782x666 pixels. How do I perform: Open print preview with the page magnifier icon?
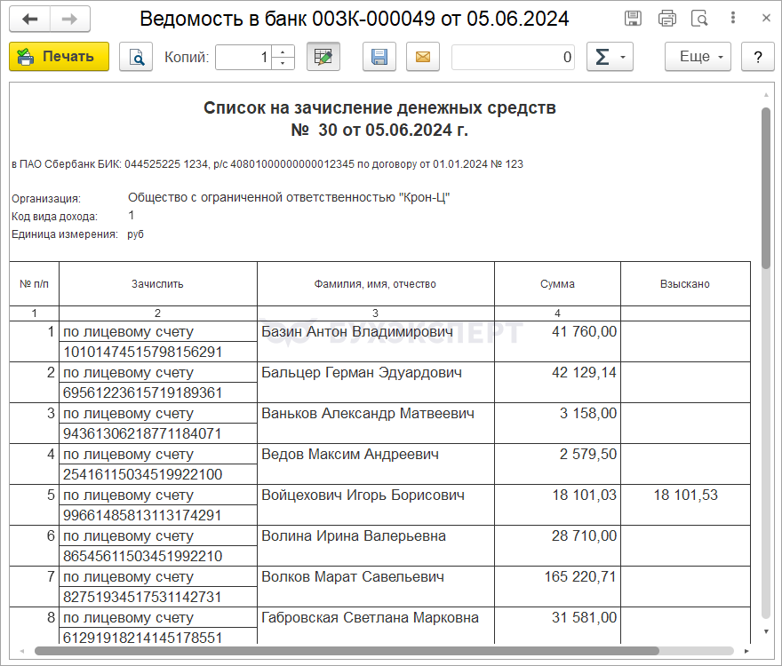136,57
